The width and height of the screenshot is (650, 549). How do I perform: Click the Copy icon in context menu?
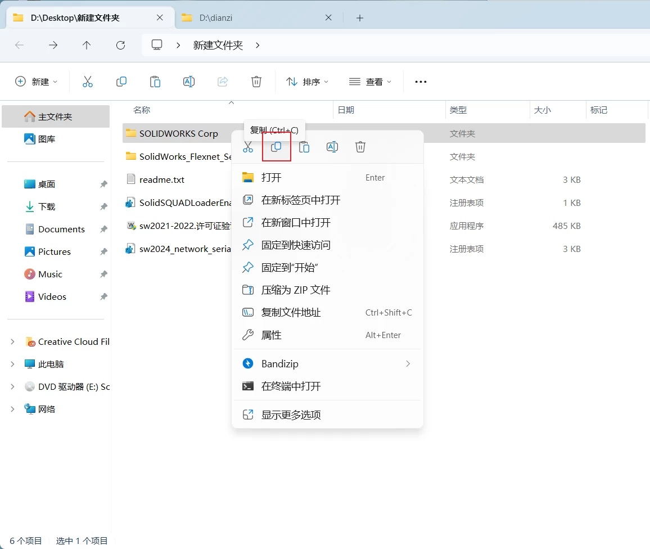pyautogui.click(x=276, y=147)
